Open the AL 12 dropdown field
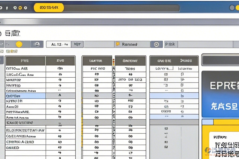The height and width of the screenshot is (159, 239). point(58,44)
